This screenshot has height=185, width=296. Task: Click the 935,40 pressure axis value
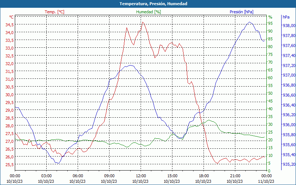289,155
